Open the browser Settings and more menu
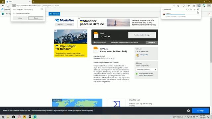Screen dimensions: 212x119 click(x=209, y=6)
